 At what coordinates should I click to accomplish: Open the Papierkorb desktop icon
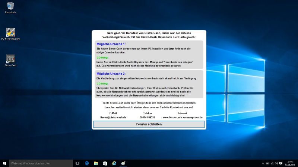click(x=10, y=7)
